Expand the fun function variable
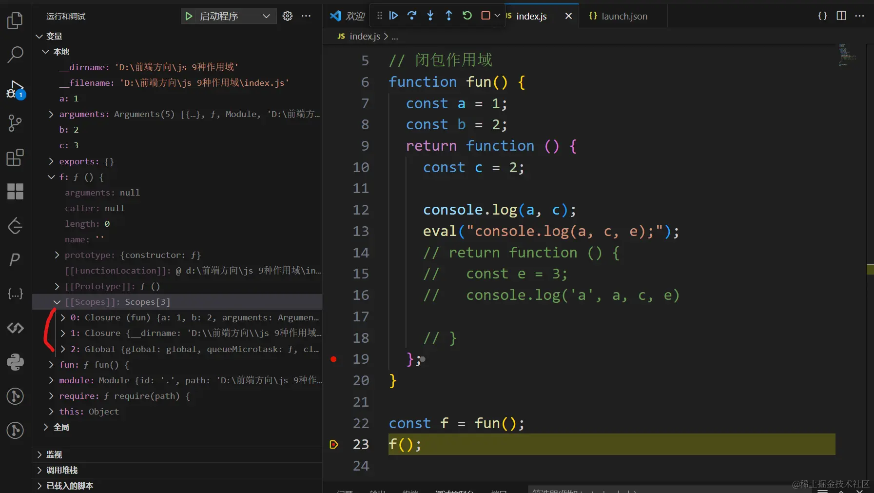Image resolution: width=874 pixels, height=493 pixels. point(51,365)
